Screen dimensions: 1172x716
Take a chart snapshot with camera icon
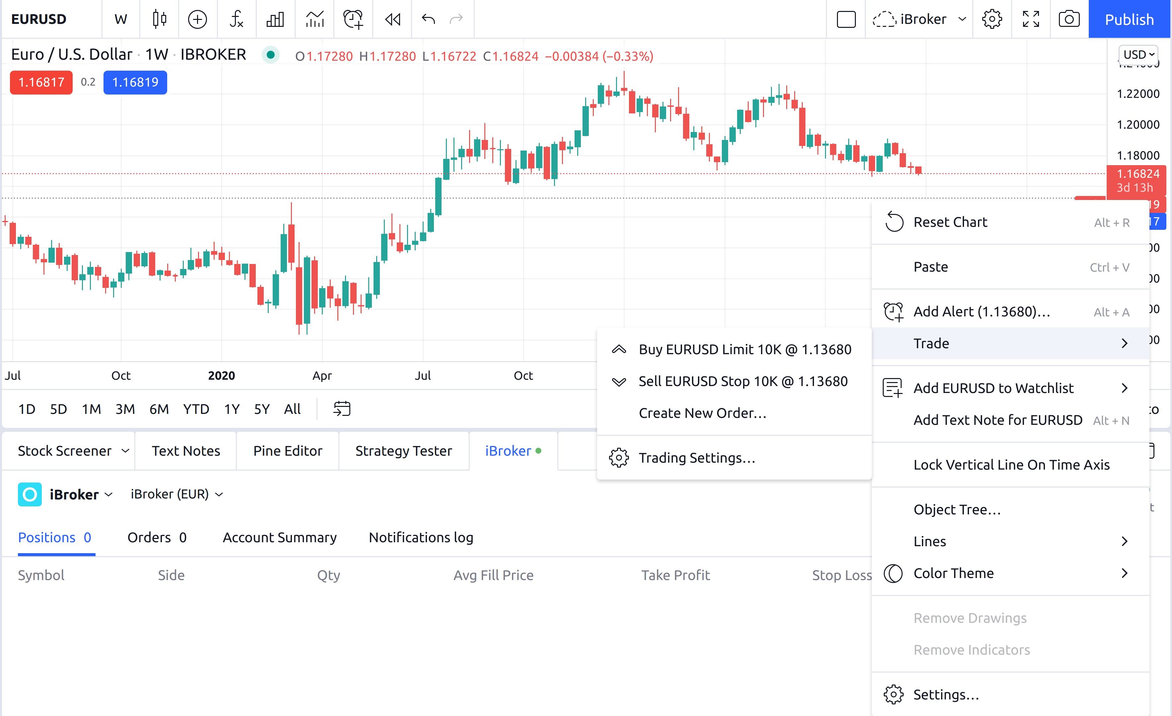(x=1069, y=19)
